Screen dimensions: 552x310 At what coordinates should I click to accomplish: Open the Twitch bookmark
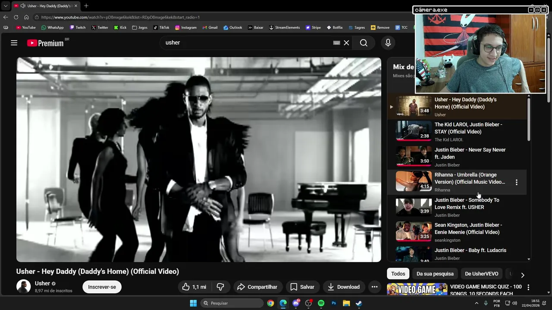click(77, 28)
